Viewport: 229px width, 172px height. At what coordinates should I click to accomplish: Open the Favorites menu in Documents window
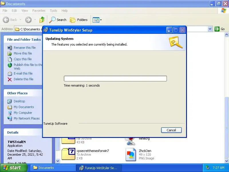tap(39, 11)
